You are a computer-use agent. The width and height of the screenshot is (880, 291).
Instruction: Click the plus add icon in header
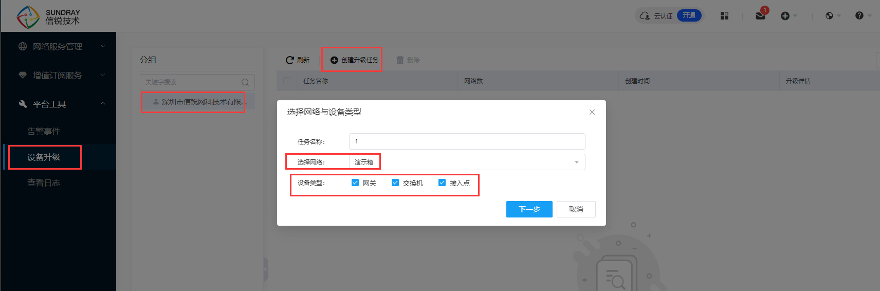tap(785, 16)
